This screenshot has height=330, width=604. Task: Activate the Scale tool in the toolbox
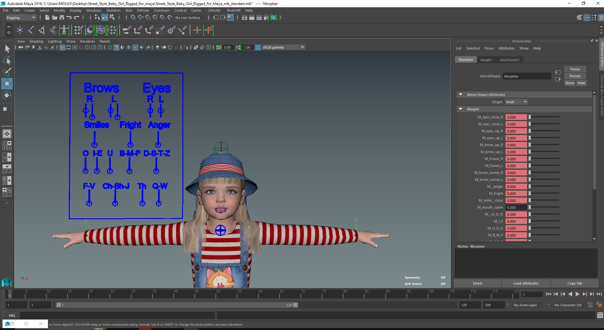point(7,107)
